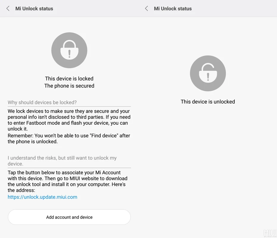
Task: Tap the phrase The phone is secured
Action: [x=69, y=86]
